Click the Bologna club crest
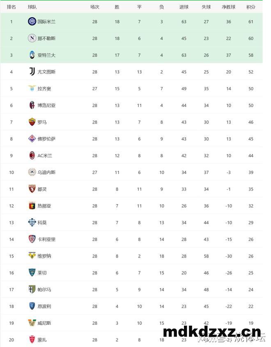Screen dimensions: 271x347 coord(32,106)
